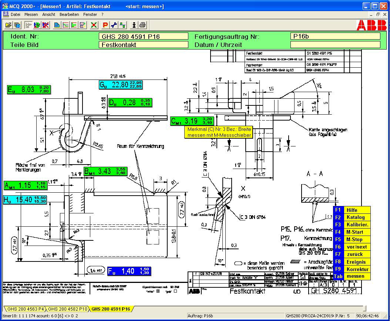
Task: Select the Fu 1.40 blue measurement box
Action: 129,271
